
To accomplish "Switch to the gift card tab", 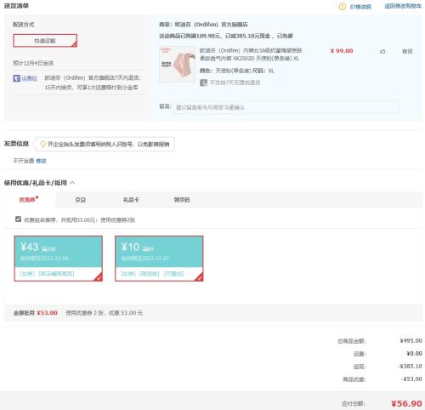I will [131, 200].
